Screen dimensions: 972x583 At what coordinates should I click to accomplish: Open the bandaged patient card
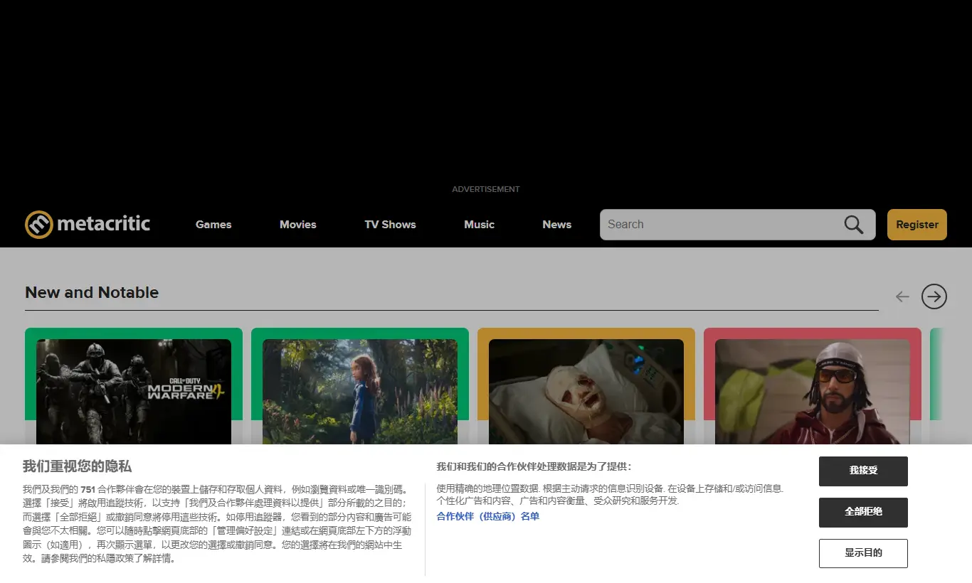point(586,387)
